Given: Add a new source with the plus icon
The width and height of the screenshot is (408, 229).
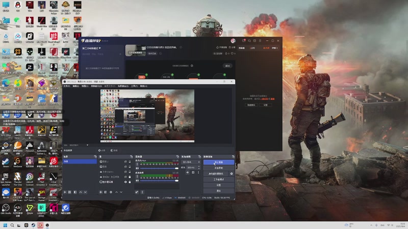Looking at the screenshot, I should point(100,192).
